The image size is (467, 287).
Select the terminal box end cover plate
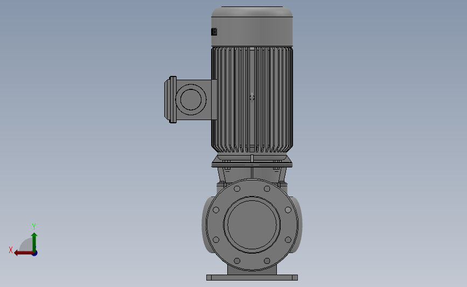tap(171, 100)
